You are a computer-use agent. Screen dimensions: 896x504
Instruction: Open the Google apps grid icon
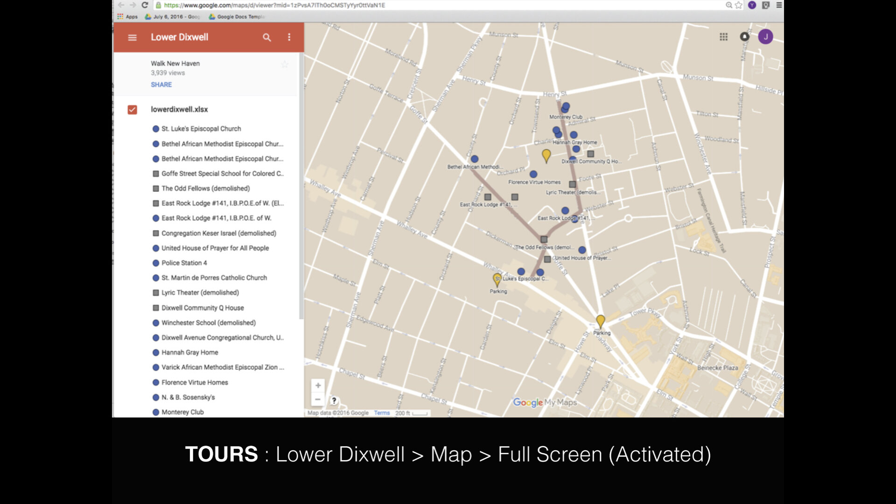coord(724,37)
